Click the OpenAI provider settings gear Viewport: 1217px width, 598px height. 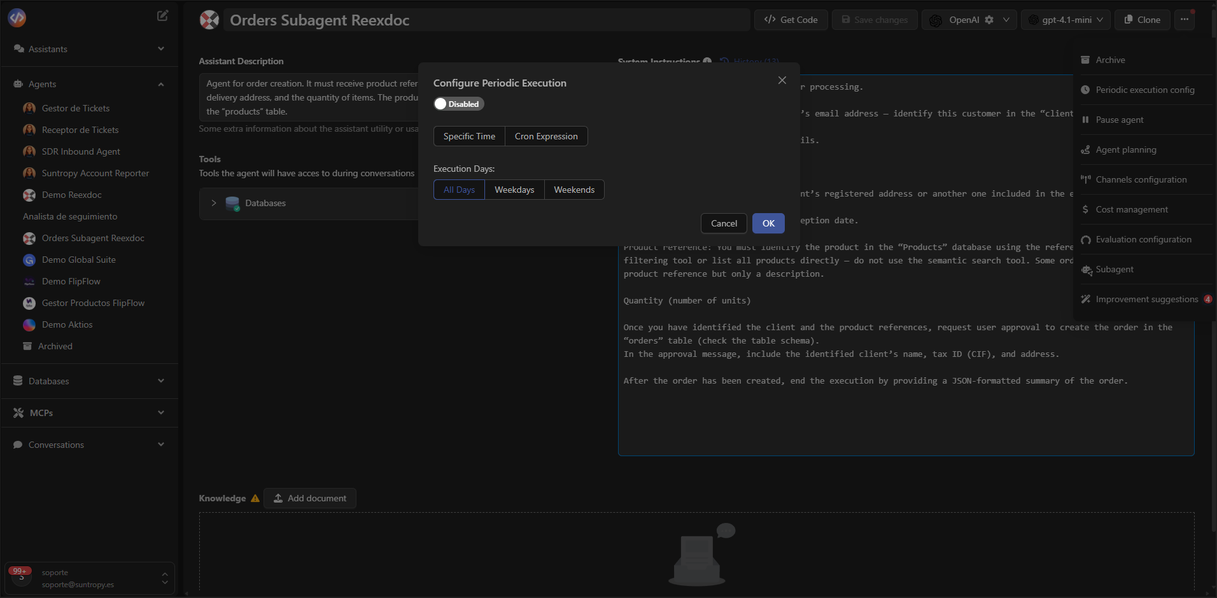point(989,20)
